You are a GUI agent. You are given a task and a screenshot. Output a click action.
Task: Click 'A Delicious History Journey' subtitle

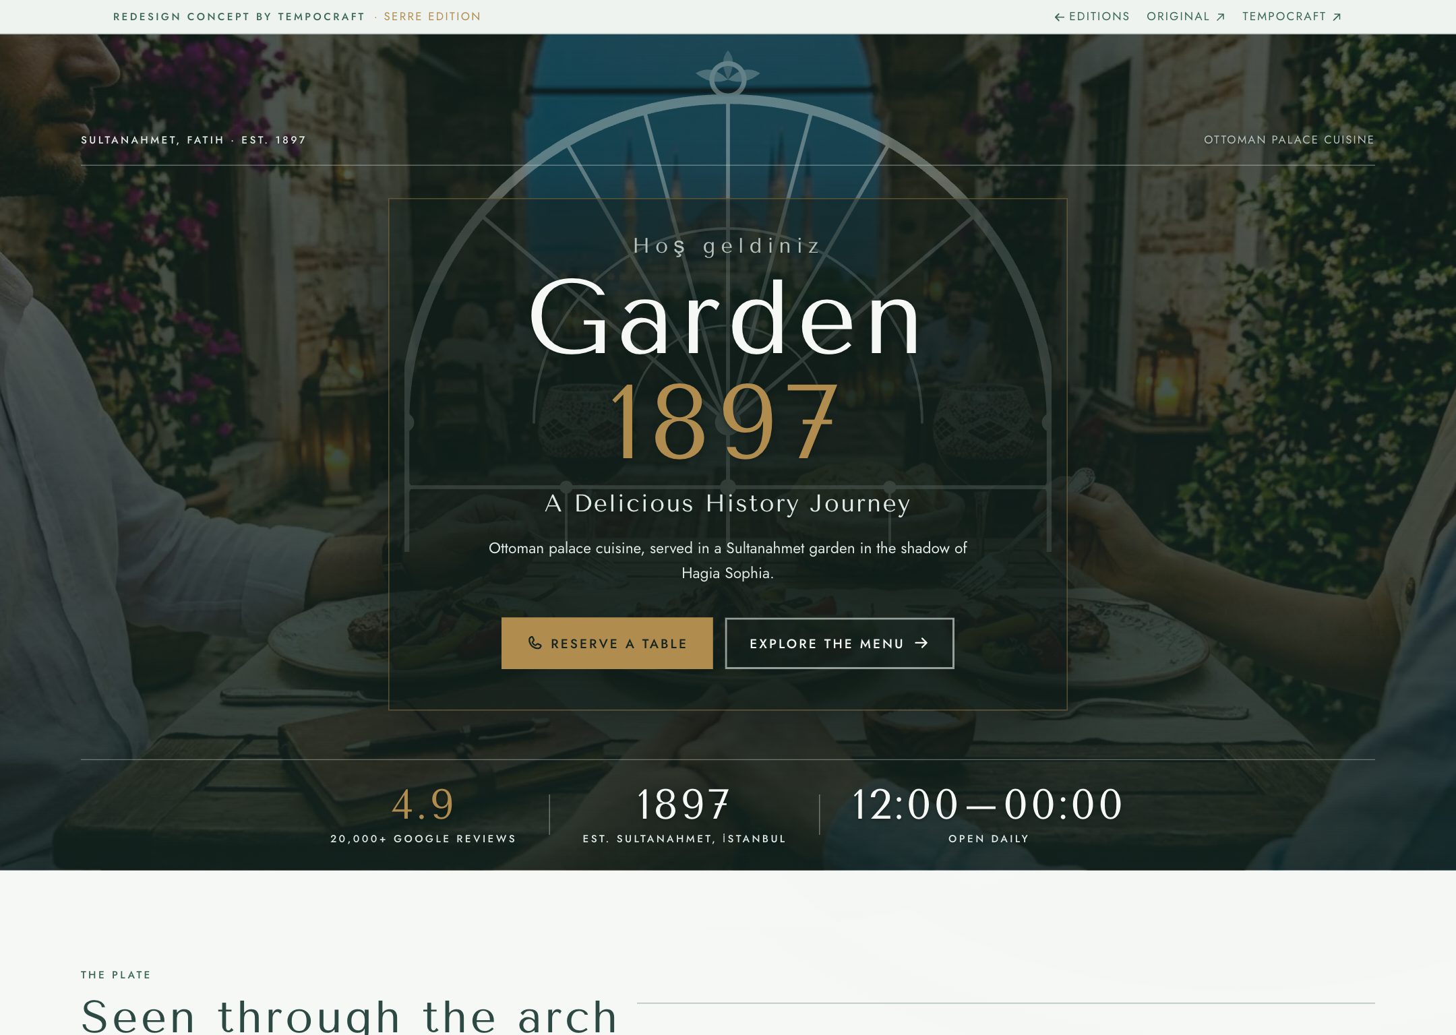pyautogui.click(x=728, y=503)
